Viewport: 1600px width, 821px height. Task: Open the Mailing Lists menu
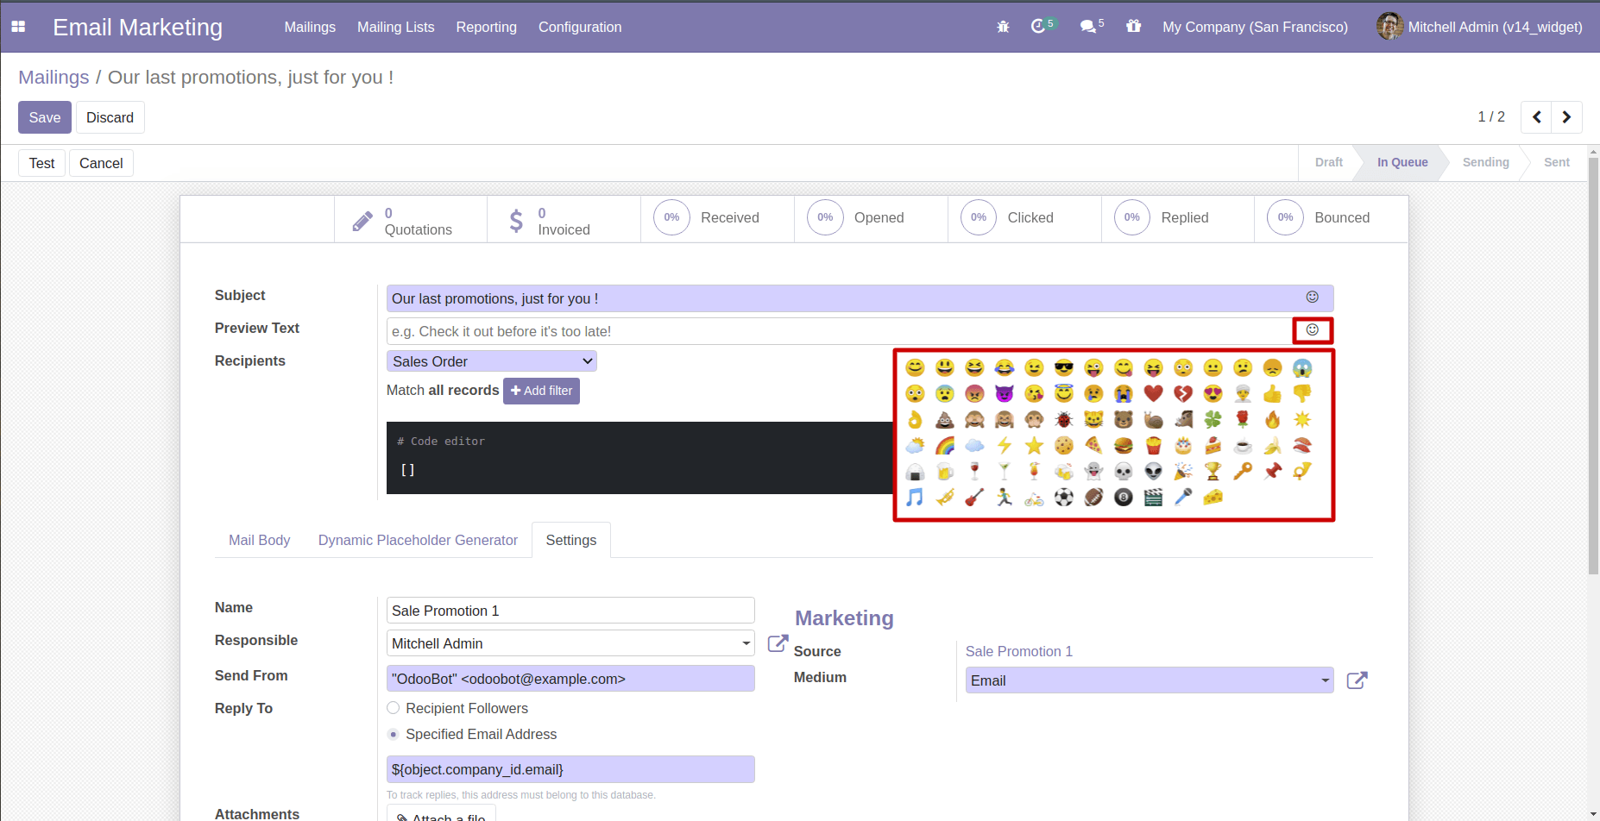click(x=396, y=27)
